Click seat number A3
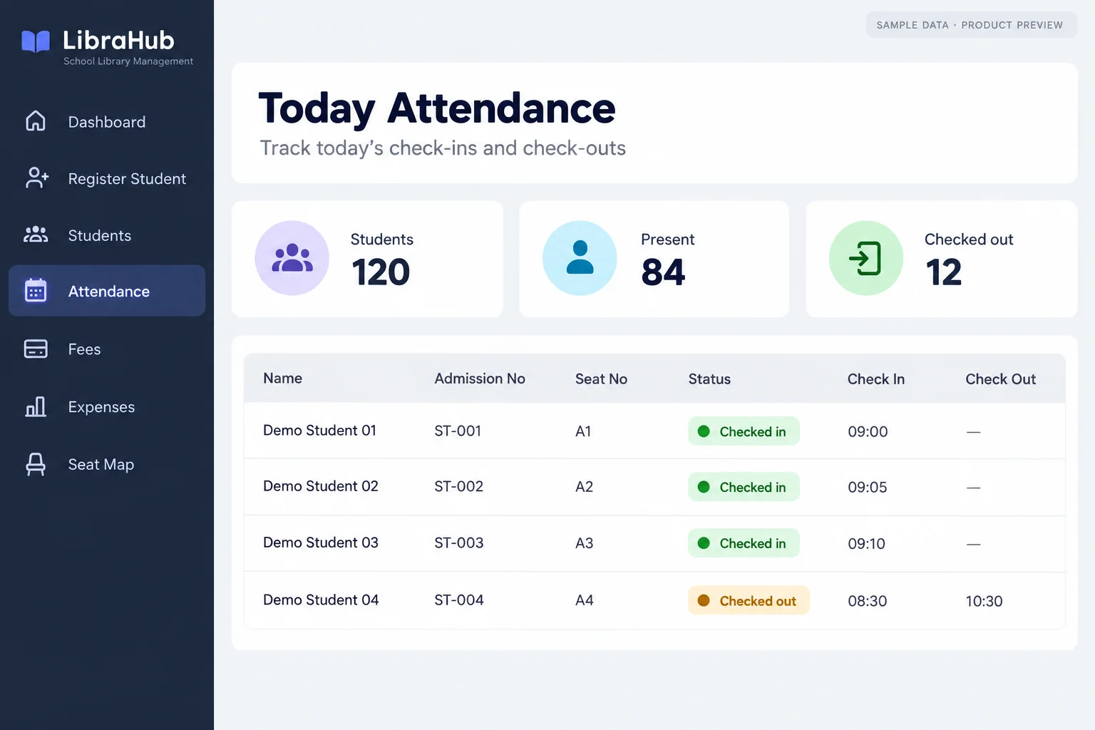 coord(584,543)
